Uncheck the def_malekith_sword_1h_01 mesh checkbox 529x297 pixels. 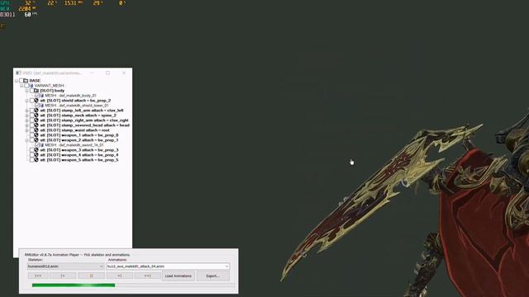(x=37, y=145)
